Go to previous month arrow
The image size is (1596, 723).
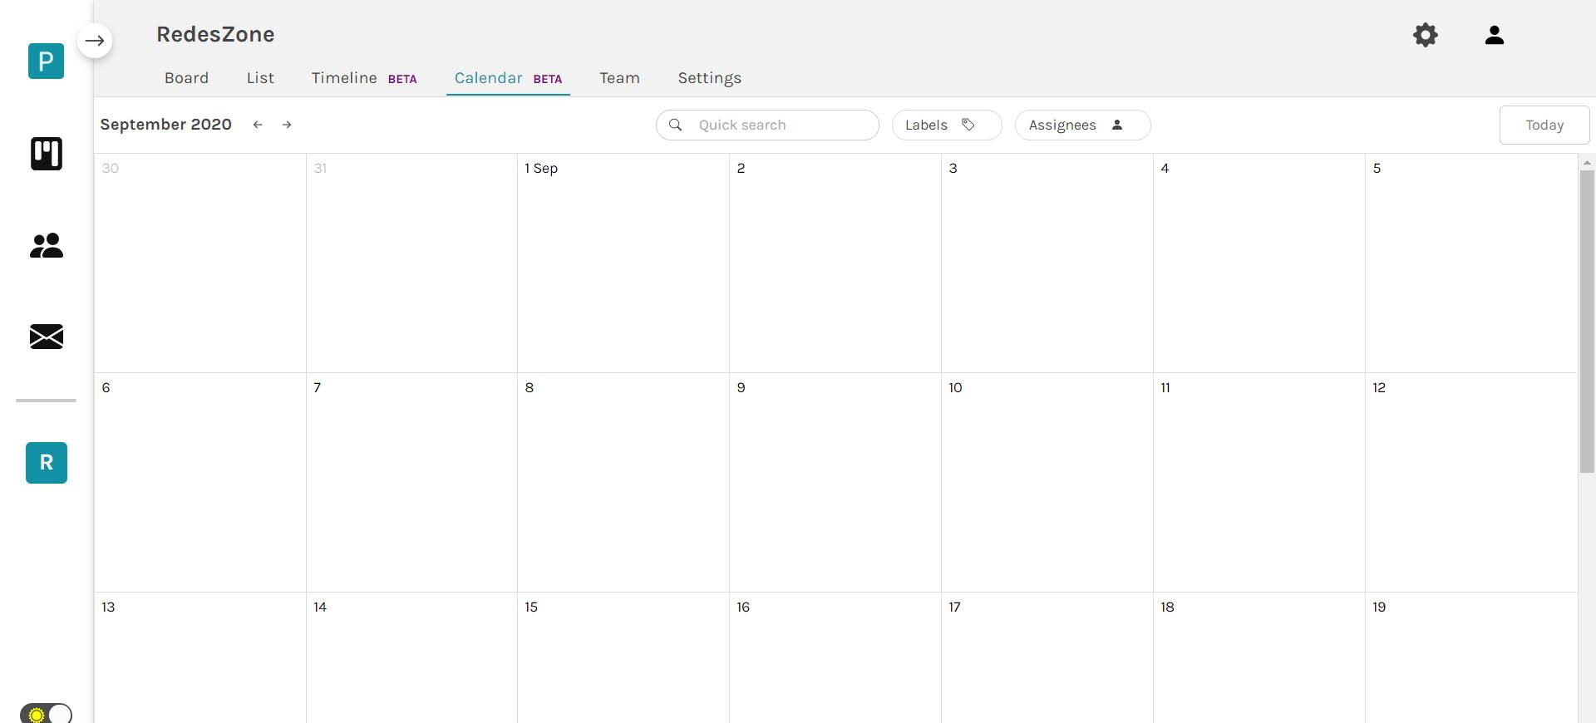tap(258, 125)
